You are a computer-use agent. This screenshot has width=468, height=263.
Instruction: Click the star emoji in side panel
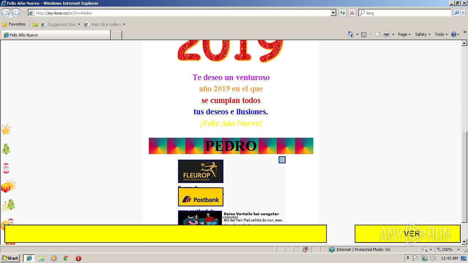point(6,130)
